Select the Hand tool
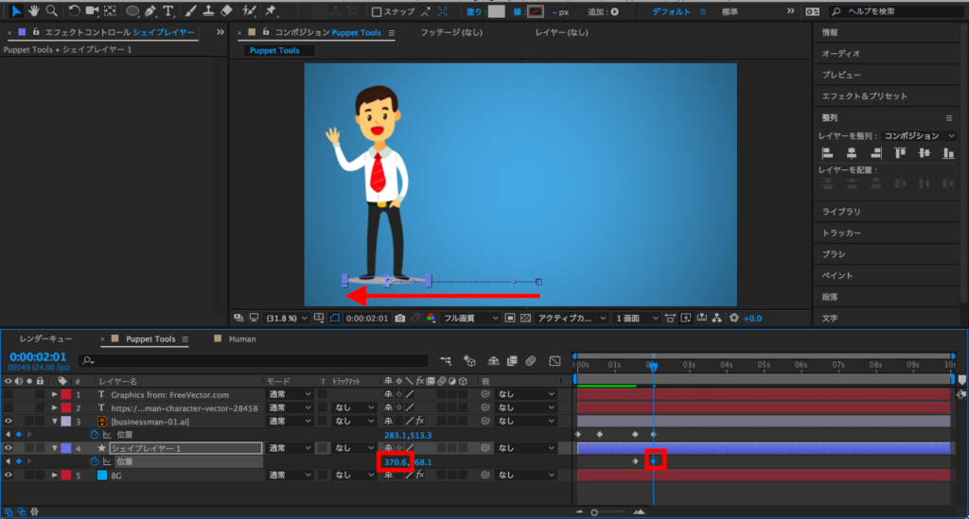Viewport: 969px width, 519px height. pyautogui.click(x=33, y=11)
